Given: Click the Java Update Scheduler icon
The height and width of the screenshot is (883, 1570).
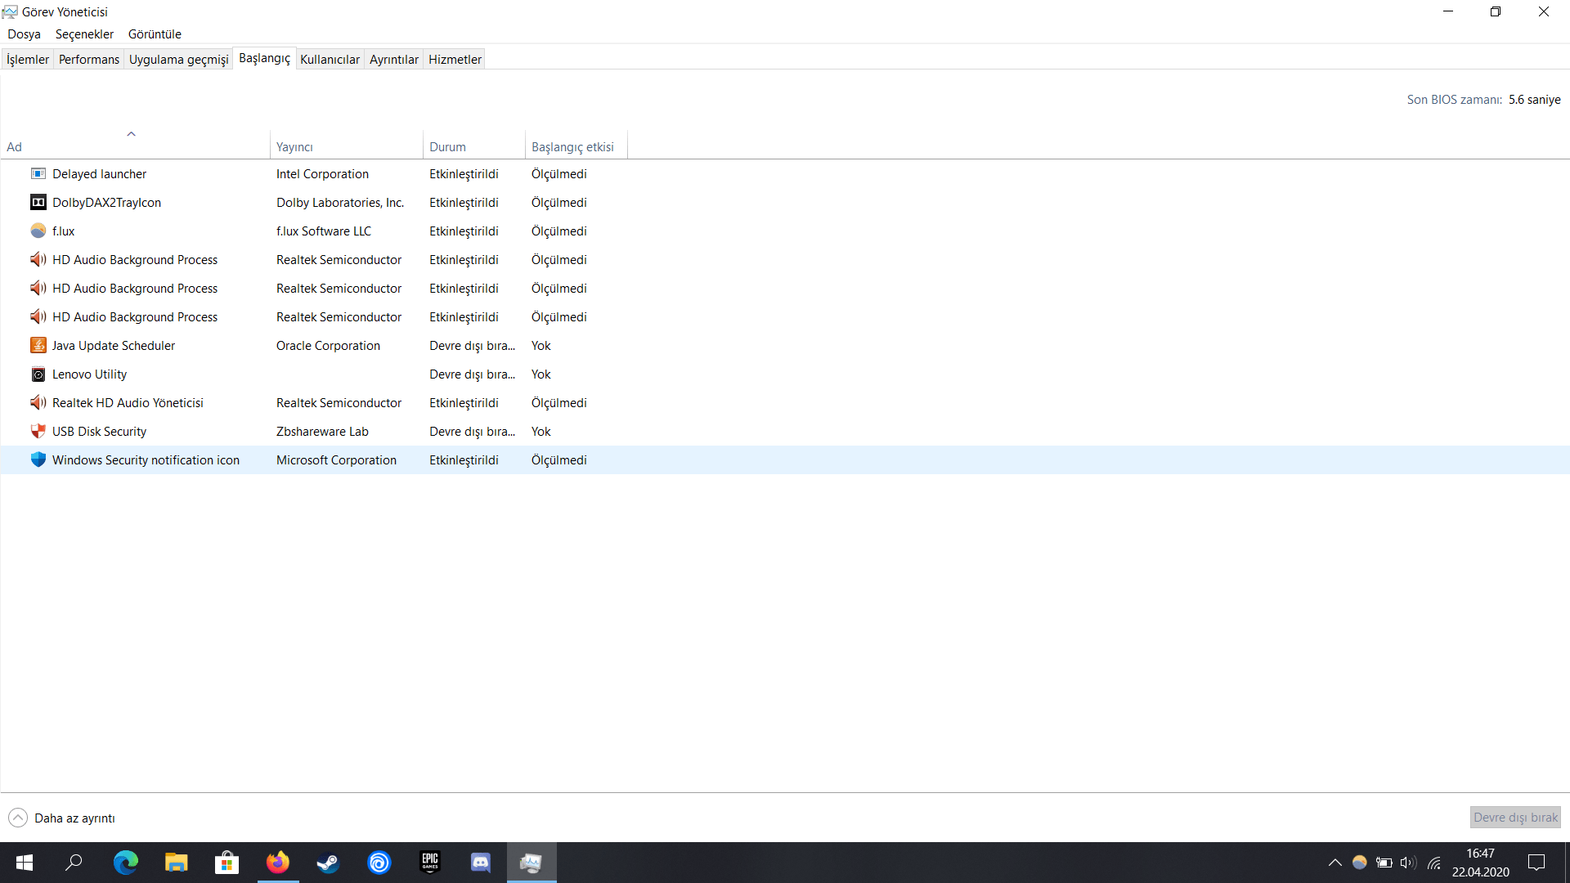Looking at the screenshot, I should pos(38,346).
